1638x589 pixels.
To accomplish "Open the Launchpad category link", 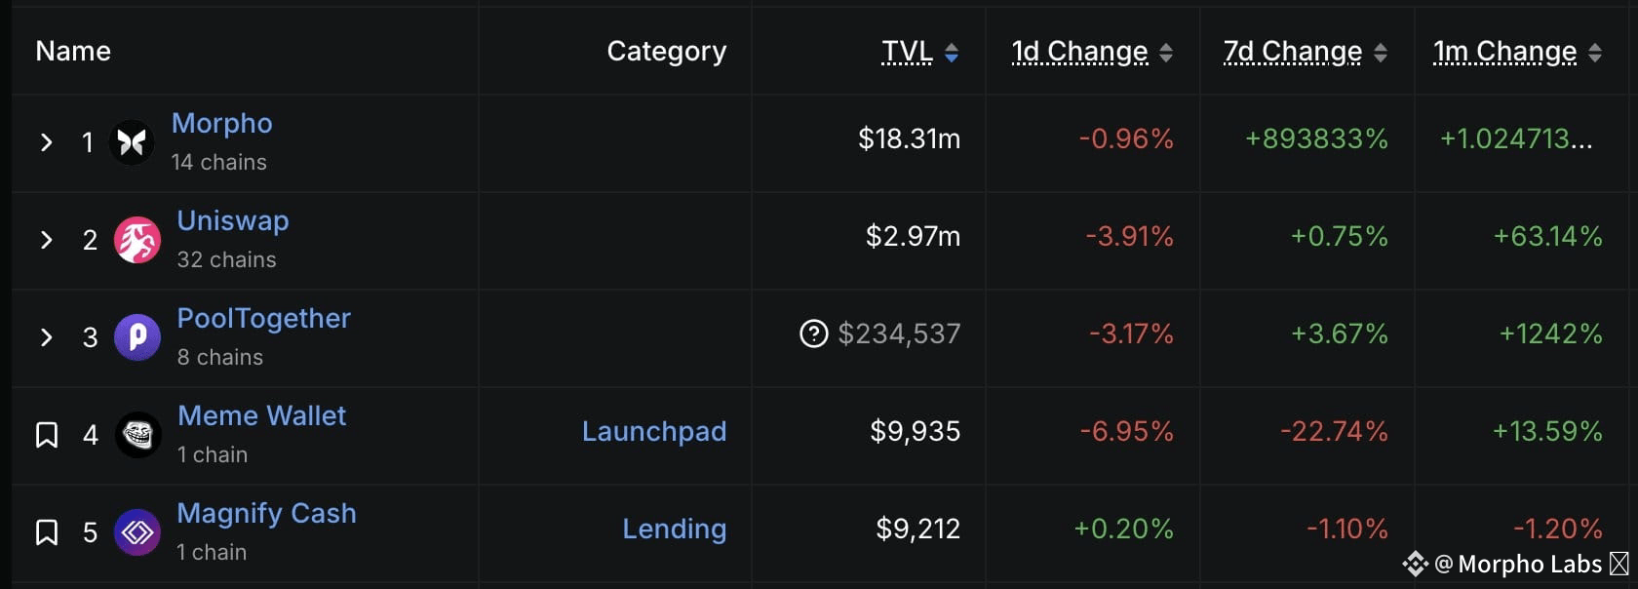I will pyautogui.click(x=654, y=432).
